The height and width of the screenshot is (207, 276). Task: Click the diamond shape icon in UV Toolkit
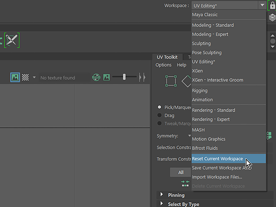tap(186, 81)
